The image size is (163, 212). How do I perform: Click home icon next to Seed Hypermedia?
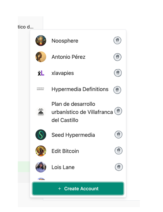point(118,135)
